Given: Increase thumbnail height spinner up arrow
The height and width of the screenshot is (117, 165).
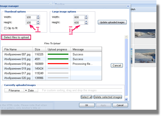Looking at the screenshot, I should [x=38, y=21].
